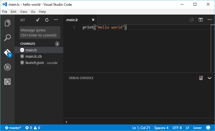This screenshot has height=131, width=215.
Task: Open the Explorer view in activity bar
Action: 7,23
